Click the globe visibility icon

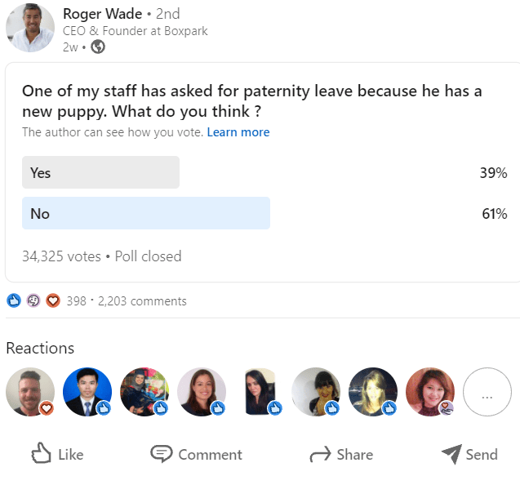pos(98,47)
